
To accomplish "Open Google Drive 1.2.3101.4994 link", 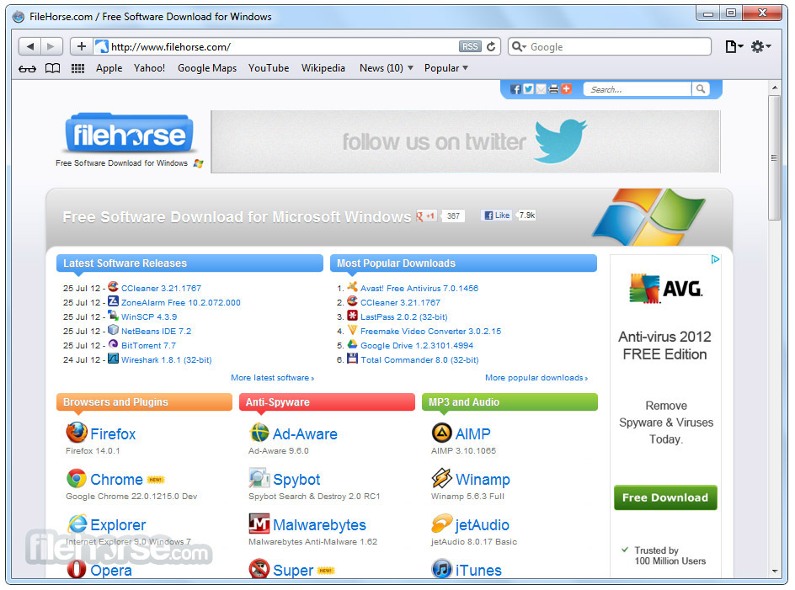I will click(417, 345).
